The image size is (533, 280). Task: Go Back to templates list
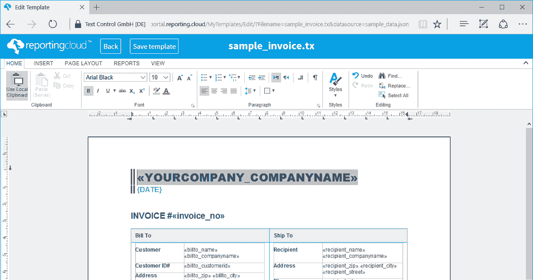pyautogui.click(x=111, y=46)
